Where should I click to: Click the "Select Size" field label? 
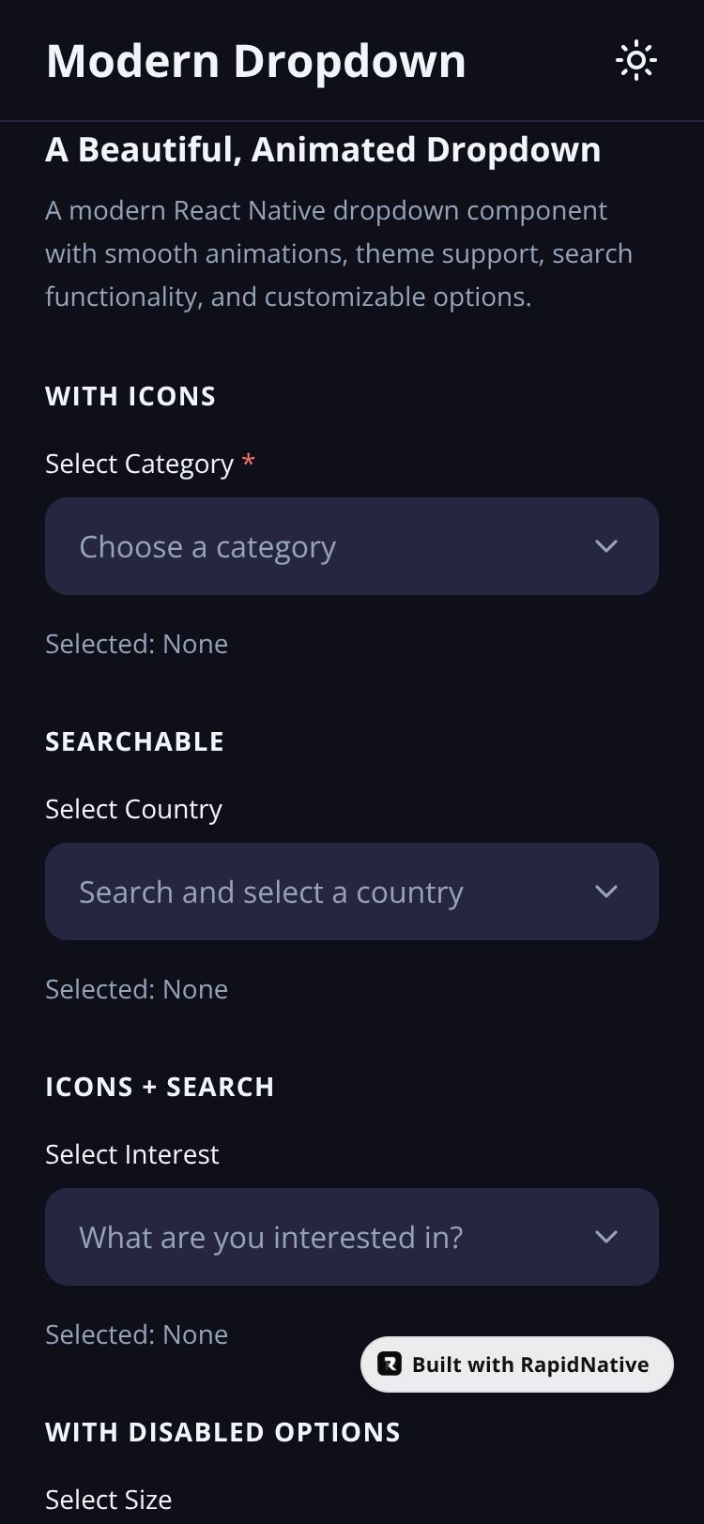[x=108, y=1500]
